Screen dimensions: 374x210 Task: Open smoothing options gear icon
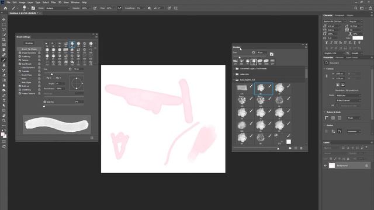(x=150, y=8)
